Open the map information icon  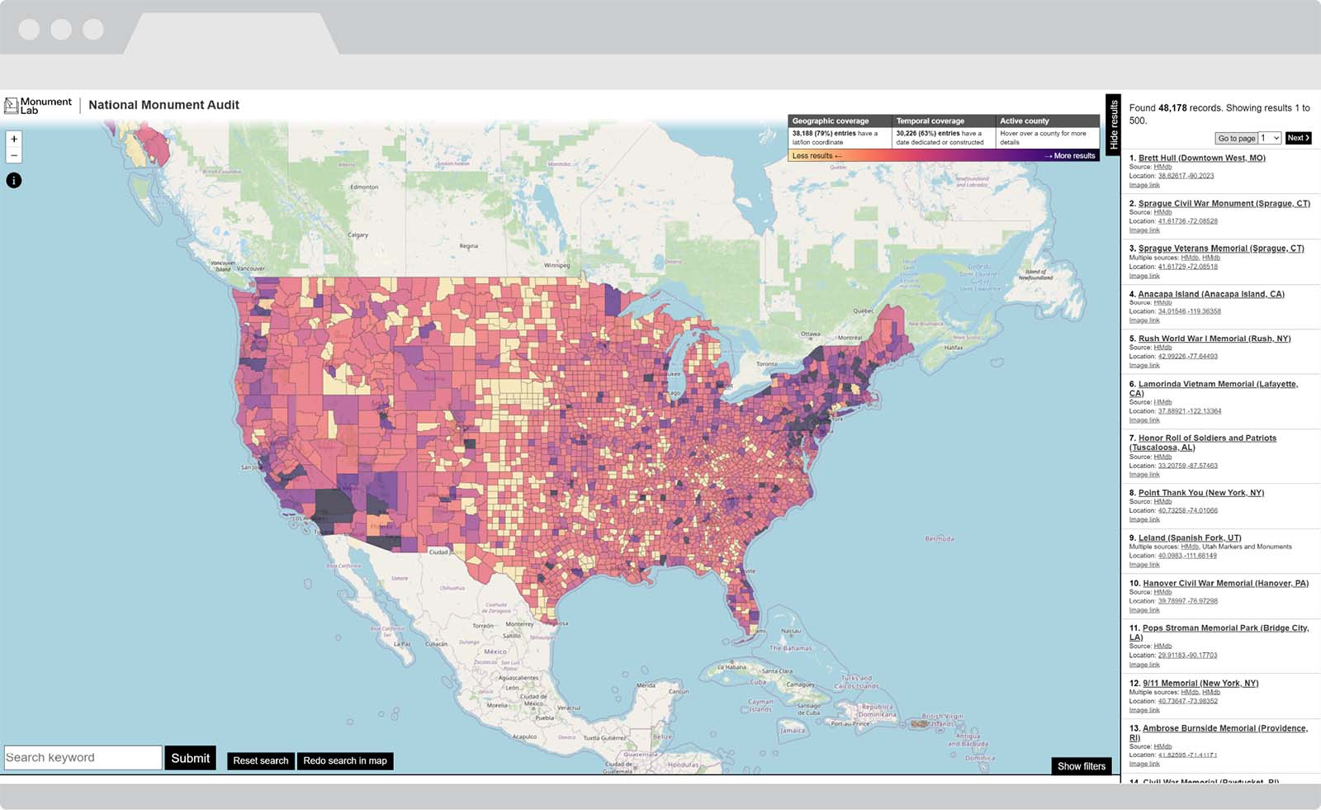(x=14, y=180)
